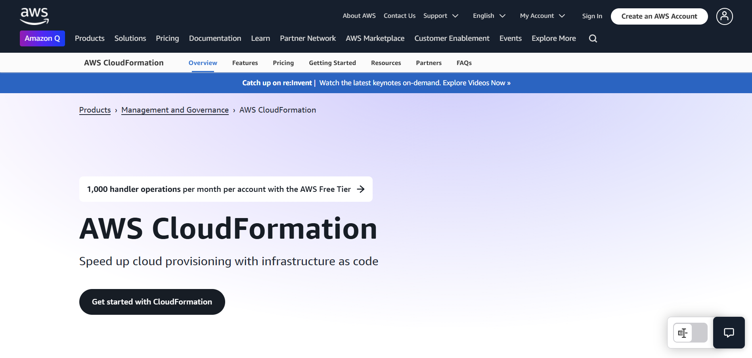
Task: Click the AWS CloudFormation breadcrumb text
Action: click(277, 110)
